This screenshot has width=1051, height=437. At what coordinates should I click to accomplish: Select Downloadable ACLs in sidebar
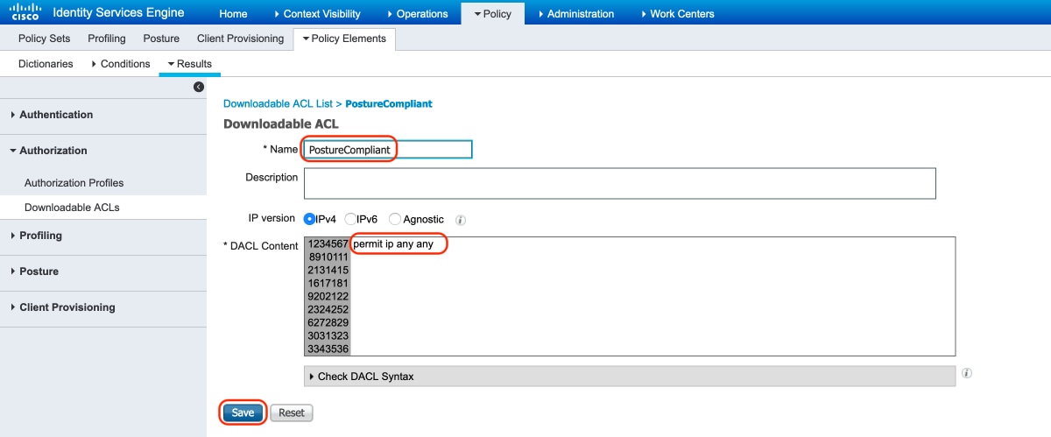tap(72, 208)
